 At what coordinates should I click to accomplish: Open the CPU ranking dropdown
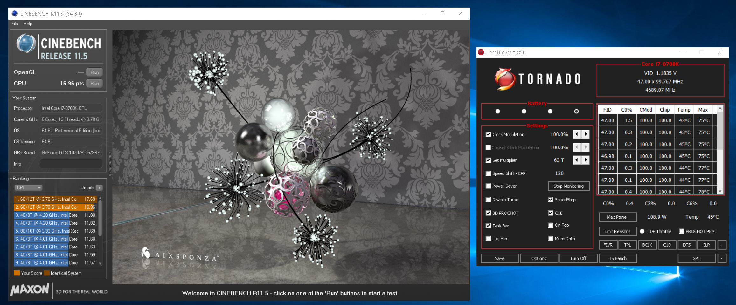pyautogui.click(x=28, y=187)
